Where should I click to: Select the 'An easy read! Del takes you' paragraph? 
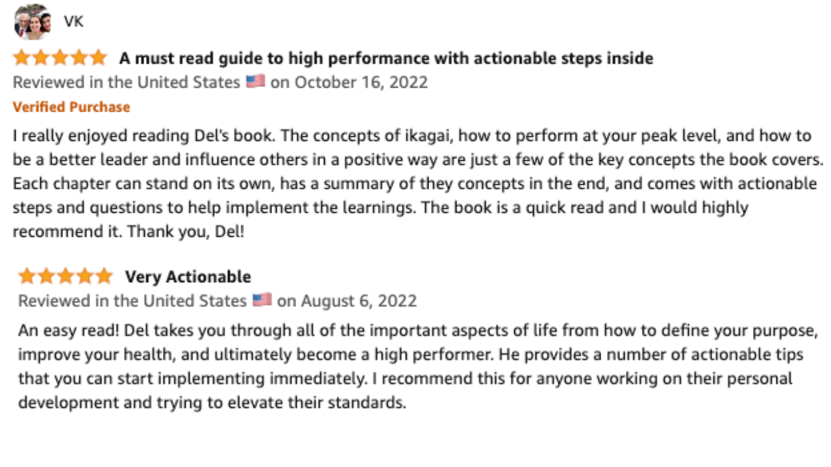[417, 366]
